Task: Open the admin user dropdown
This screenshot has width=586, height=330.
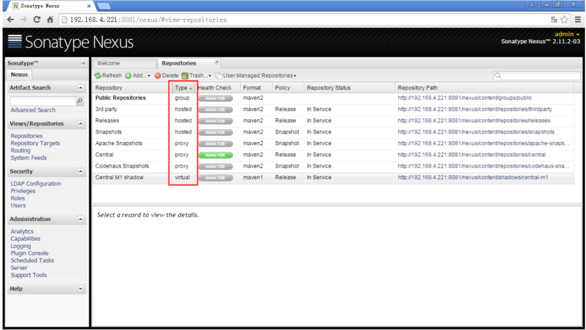Action: point(567,34)
